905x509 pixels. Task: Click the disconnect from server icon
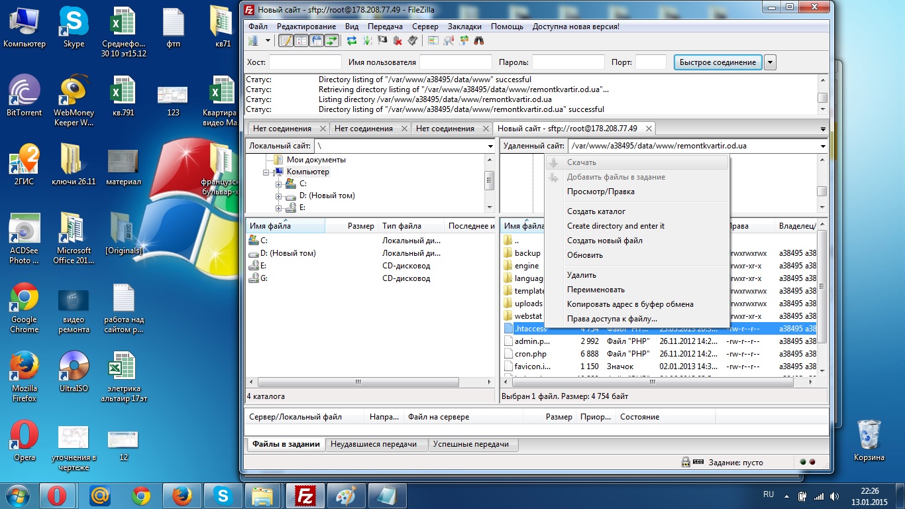398,41
